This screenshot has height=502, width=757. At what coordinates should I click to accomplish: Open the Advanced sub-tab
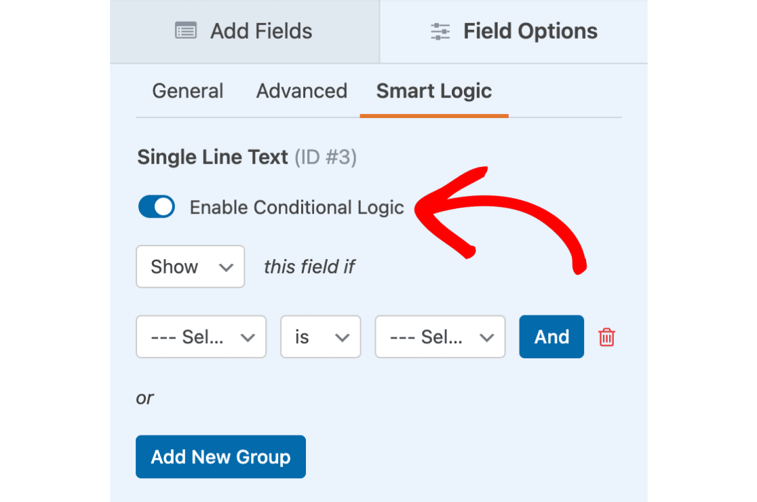(302, 91)
